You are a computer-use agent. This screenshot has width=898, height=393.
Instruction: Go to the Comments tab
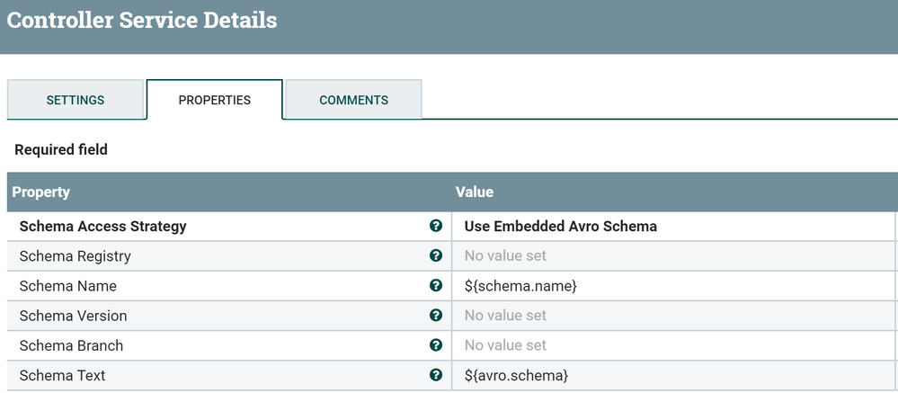coord(354,100)
